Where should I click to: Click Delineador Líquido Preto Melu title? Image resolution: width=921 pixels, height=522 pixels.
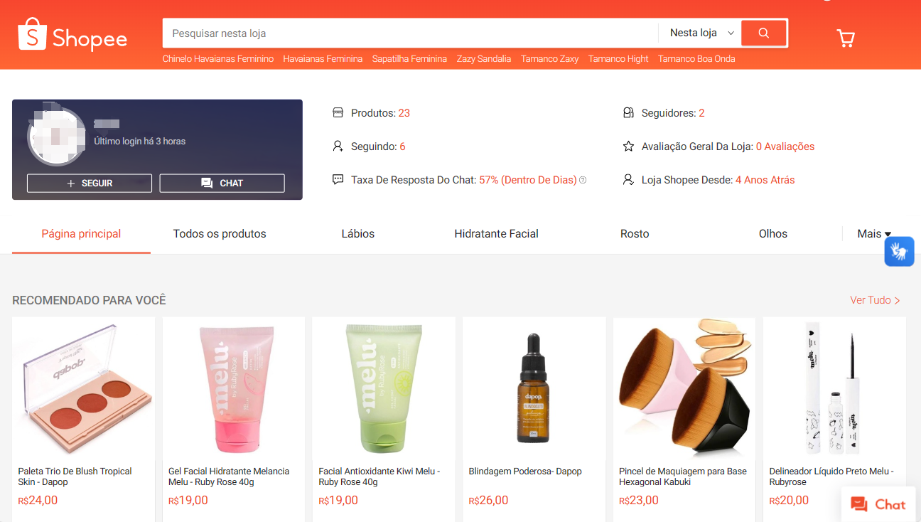coord(831,476)
